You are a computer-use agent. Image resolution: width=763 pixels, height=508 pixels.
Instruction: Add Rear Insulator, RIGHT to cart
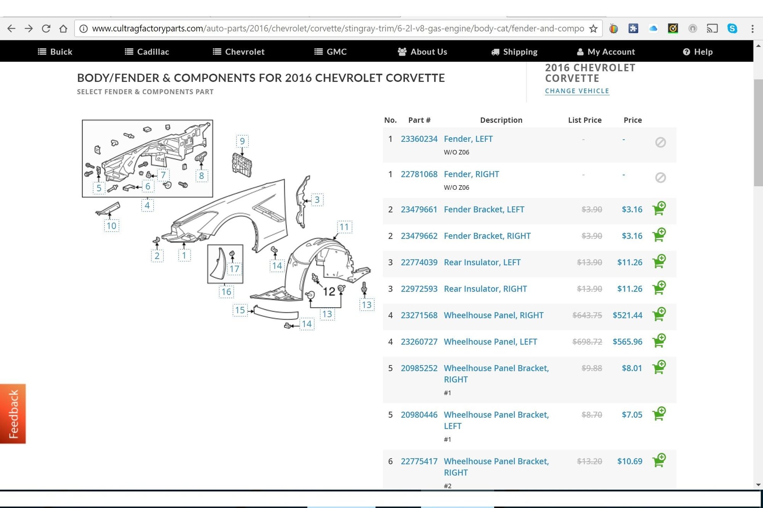[659, 288]
